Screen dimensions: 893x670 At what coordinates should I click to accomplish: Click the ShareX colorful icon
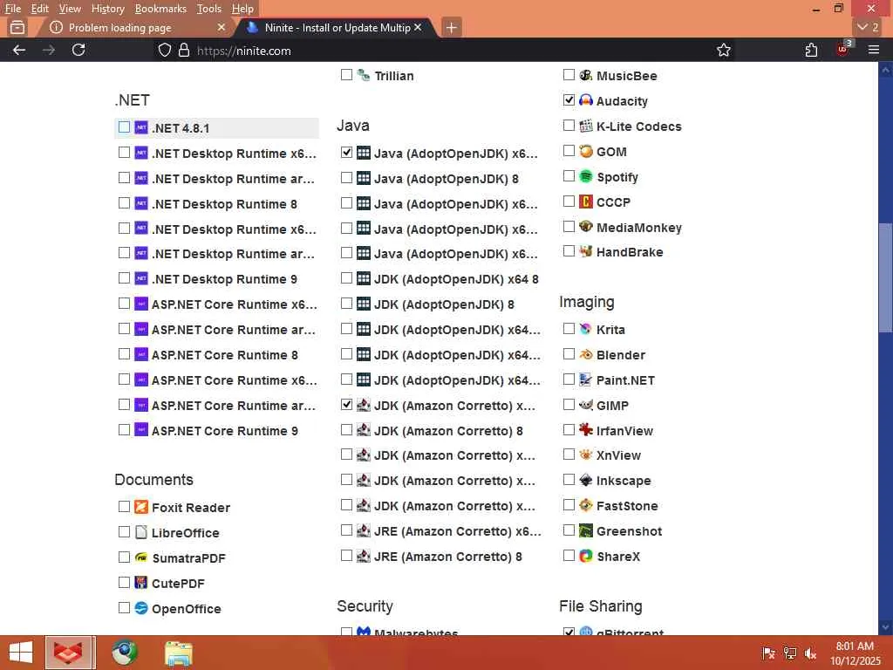[585, 556]
